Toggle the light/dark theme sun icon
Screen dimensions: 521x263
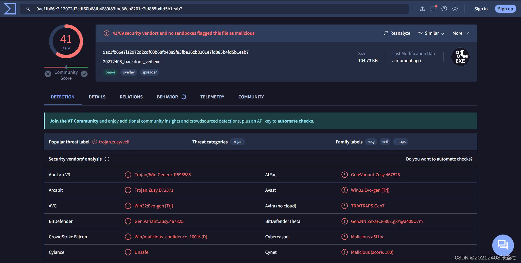pos(455,9)
